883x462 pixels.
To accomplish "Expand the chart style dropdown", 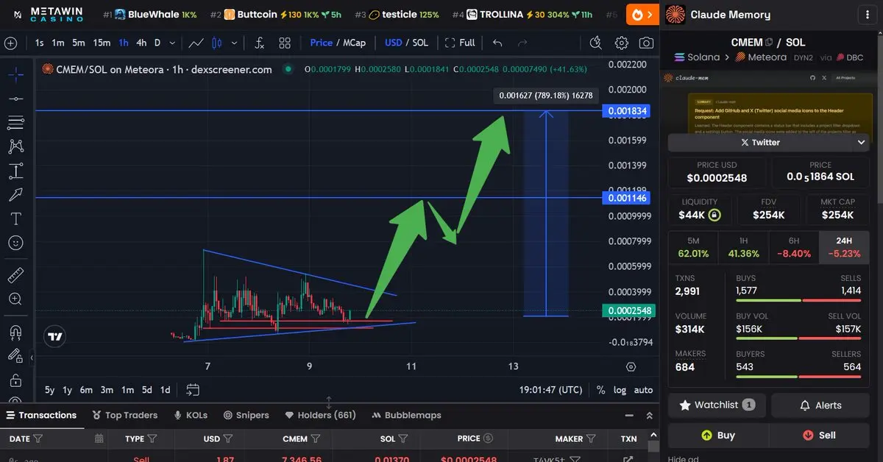I will click(234, 43).
